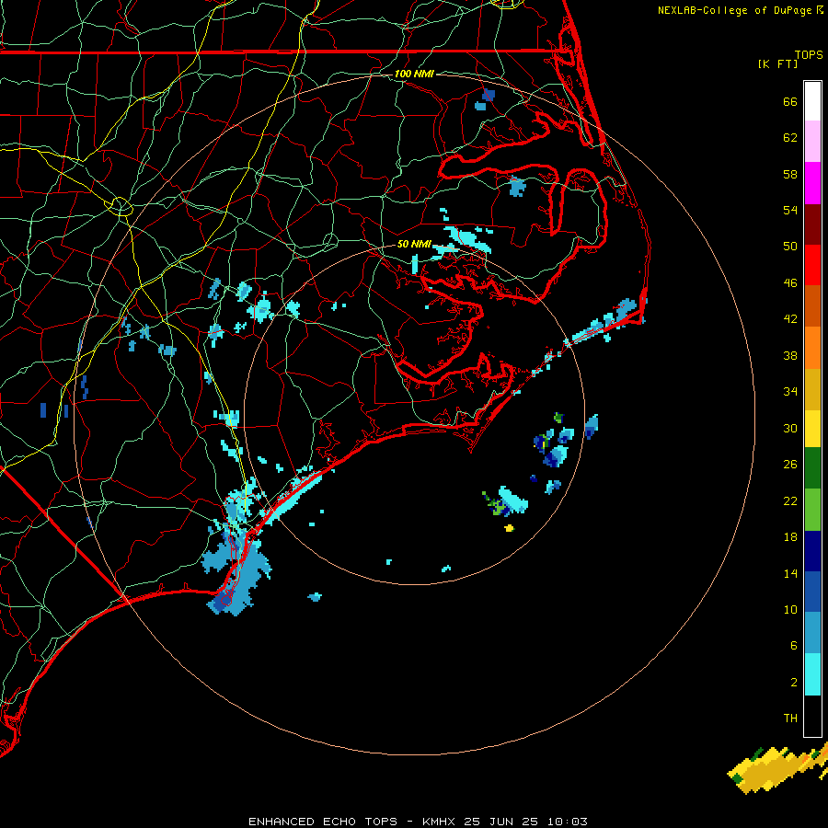This screenshot has width=828, height=828.
Task: Click the gold 34 legend swatch
Action: point(812,389)
